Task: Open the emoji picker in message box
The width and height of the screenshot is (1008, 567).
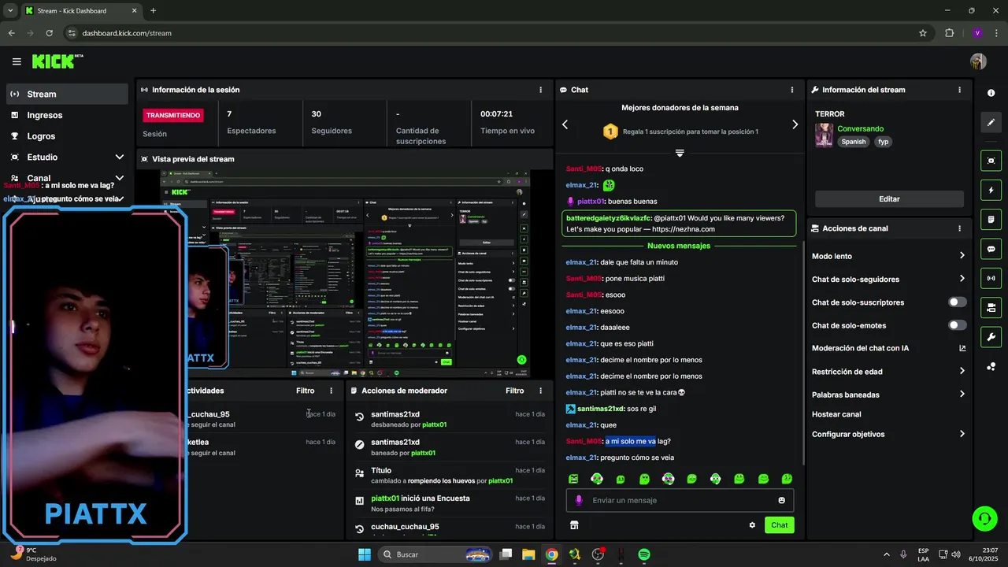Action: [x=781, y=500]
